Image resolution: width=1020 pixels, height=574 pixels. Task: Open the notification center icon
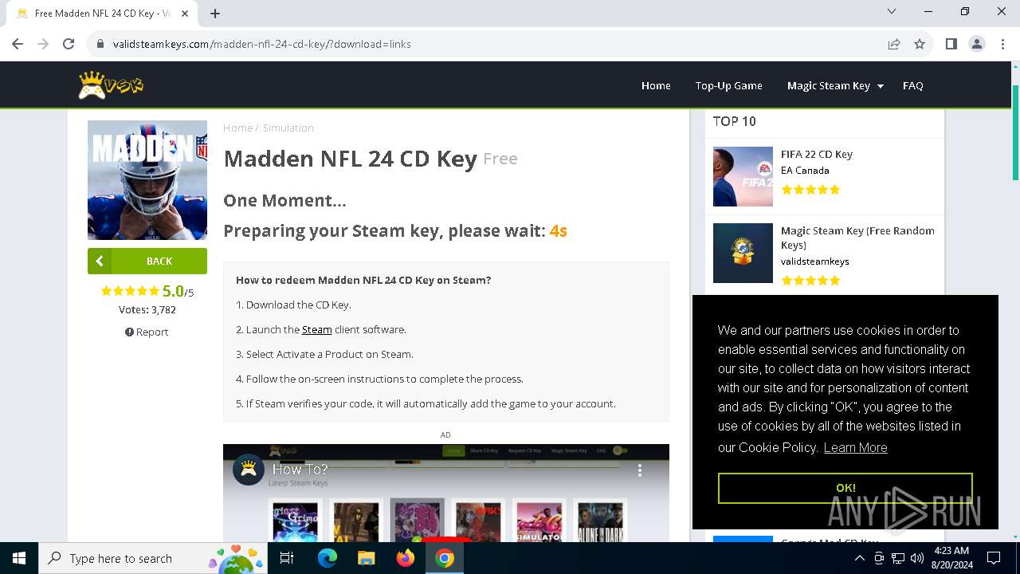coord(994,558)
